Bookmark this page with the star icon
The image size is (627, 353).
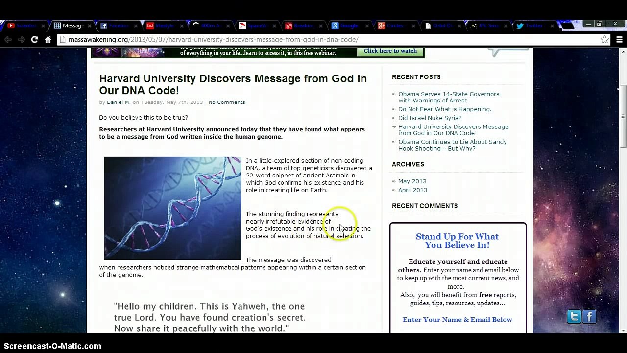click(x=605, y=40)
